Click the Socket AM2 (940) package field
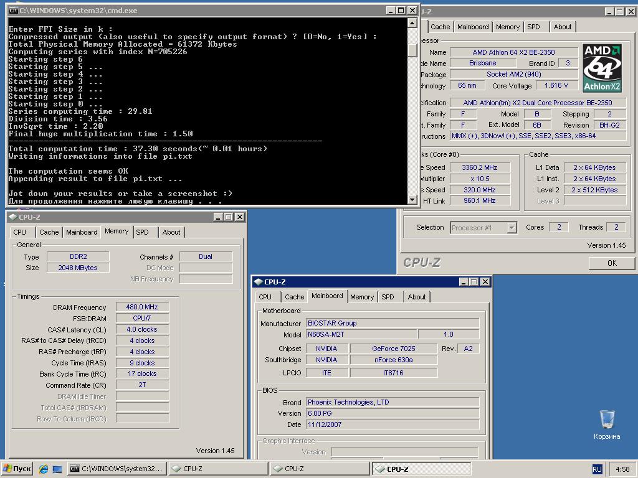The height and width of the screenshot is (478, 638). (x=513, y=74)
